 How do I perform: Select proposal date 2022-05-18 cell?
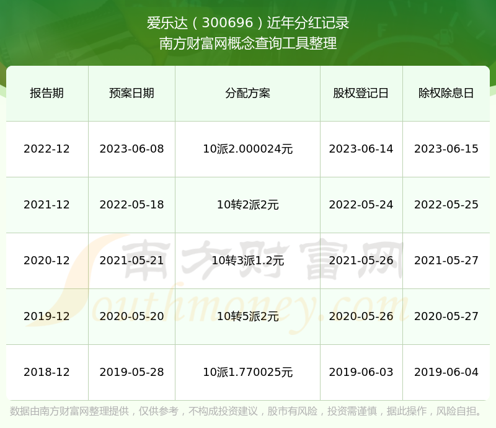(131, 205)
